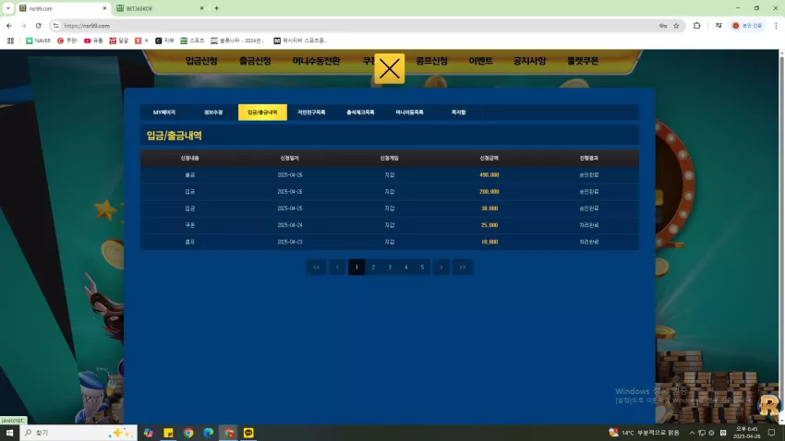Open the browser extensions puzzle icon

(x=696, y=26)
